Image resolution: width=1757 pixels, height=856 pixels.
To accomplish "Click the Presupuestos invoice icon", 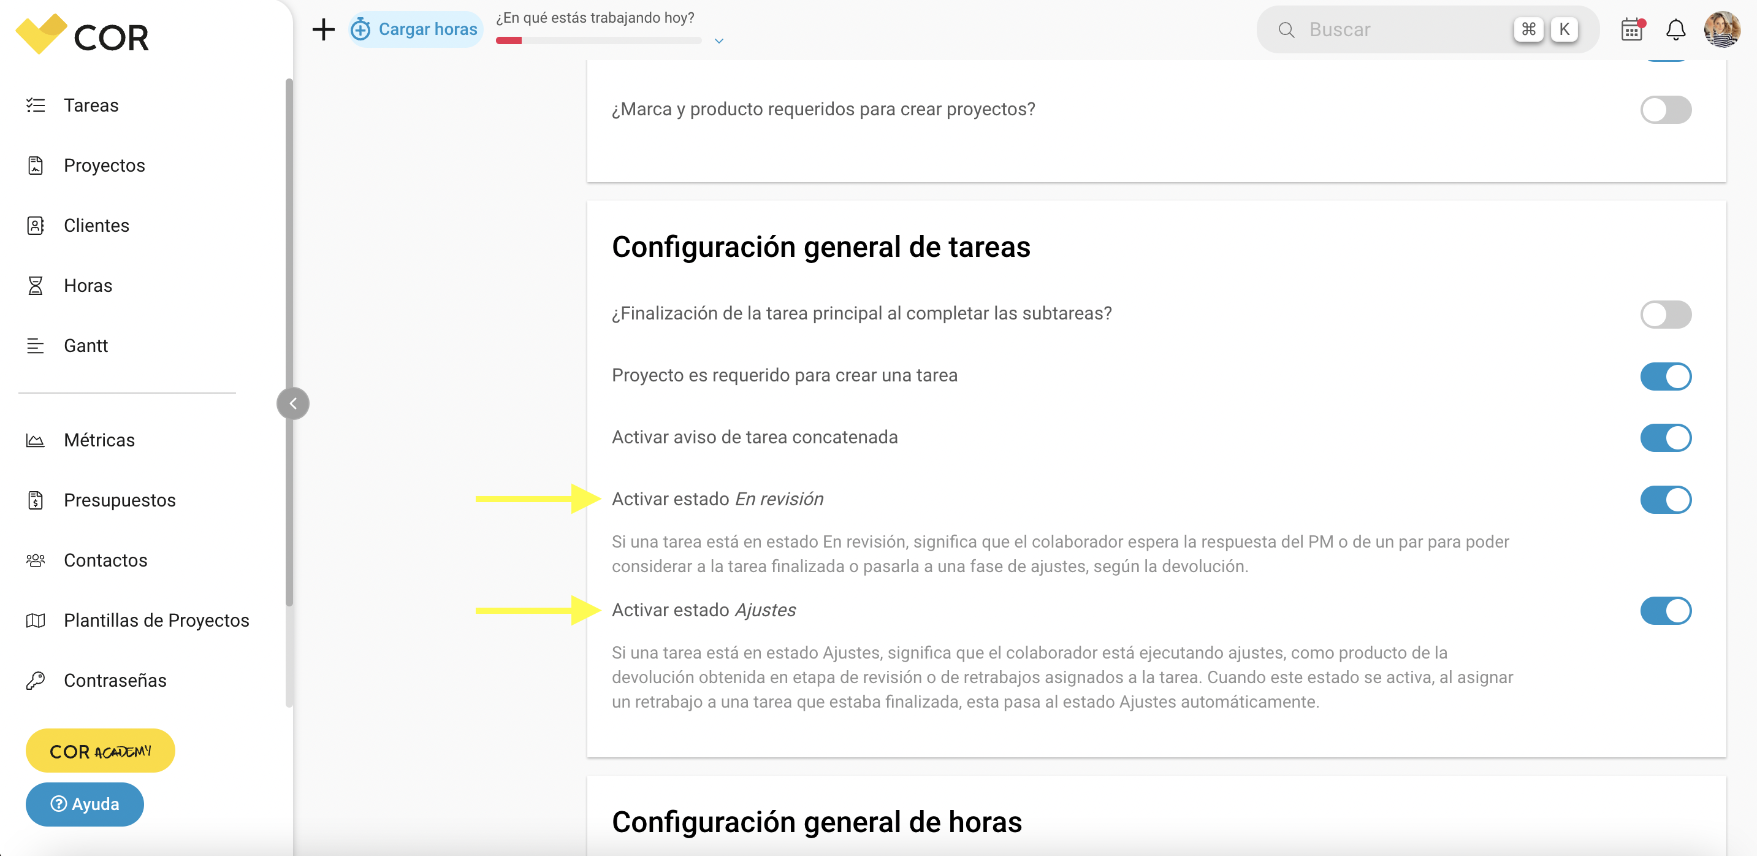I will (x=36, y=500).
